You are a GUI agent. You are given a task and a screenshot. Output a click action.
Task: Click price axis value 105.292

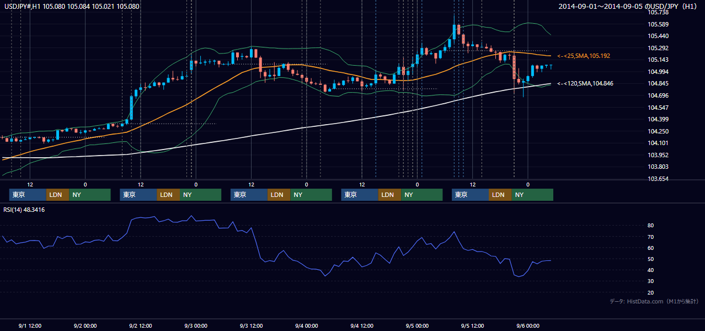tap(658, 48)
